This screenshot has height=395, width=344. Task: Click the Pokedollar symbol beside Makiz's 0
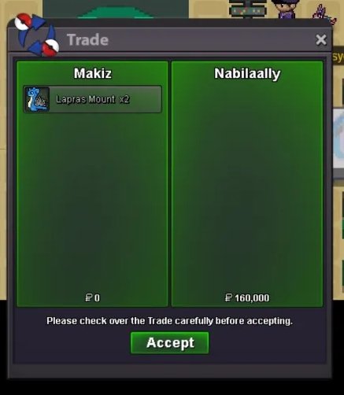click(89, 297)
